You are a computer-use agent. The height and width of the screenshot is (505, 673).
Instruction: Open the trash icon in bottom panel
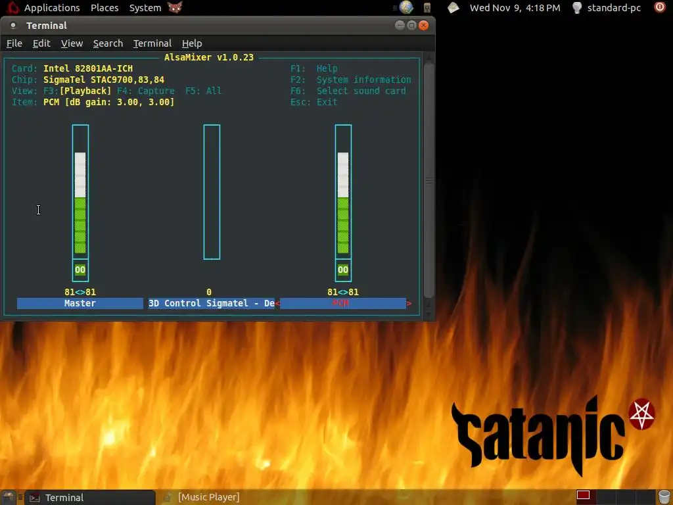tap(664, 496)
